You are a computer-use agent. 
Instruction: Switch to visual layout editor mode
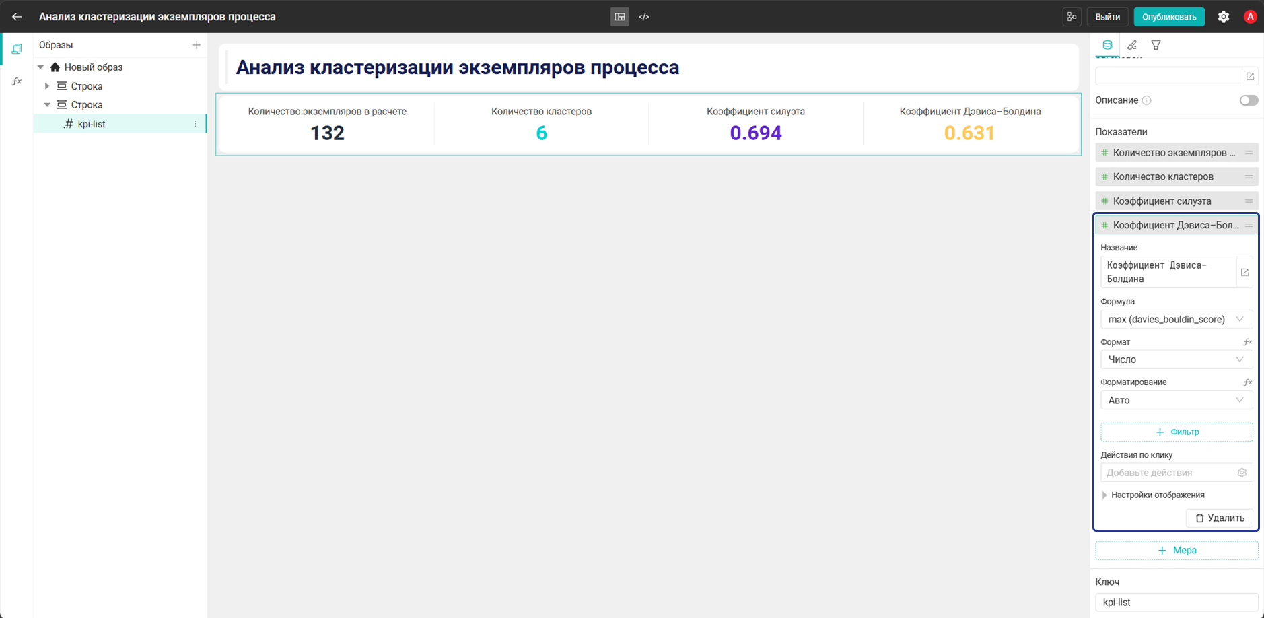click(x=620, y=17)
